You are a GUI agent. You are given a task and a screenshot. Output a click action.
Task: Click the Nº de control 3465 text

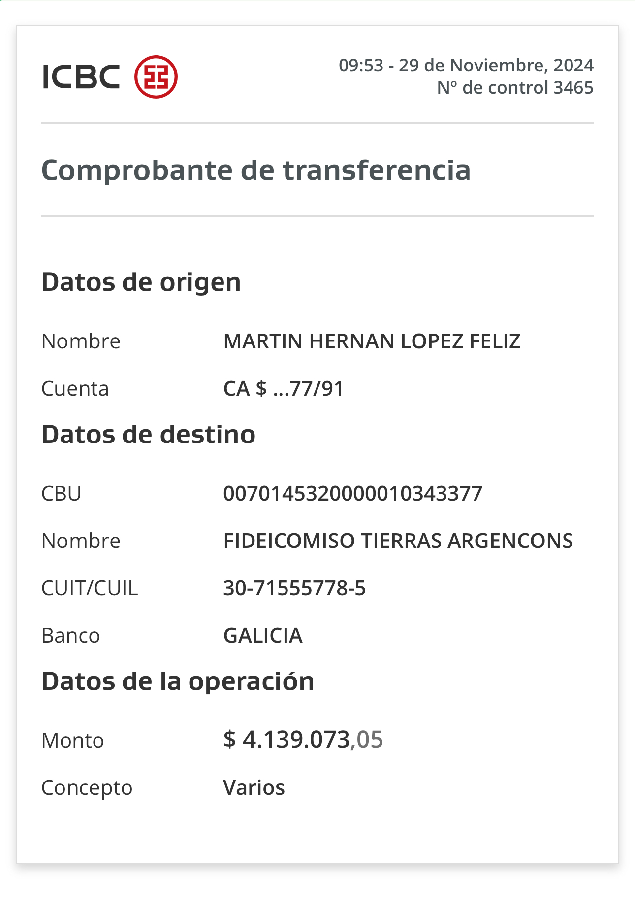pyautogui.click(x=515, y=88)
